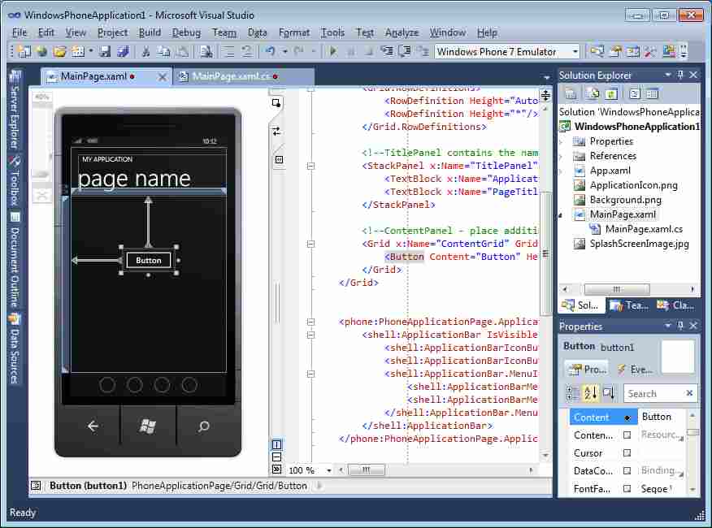Expand the References node in Solution Explorer
The height and width of the screenshot is (528, 712).
561,156
